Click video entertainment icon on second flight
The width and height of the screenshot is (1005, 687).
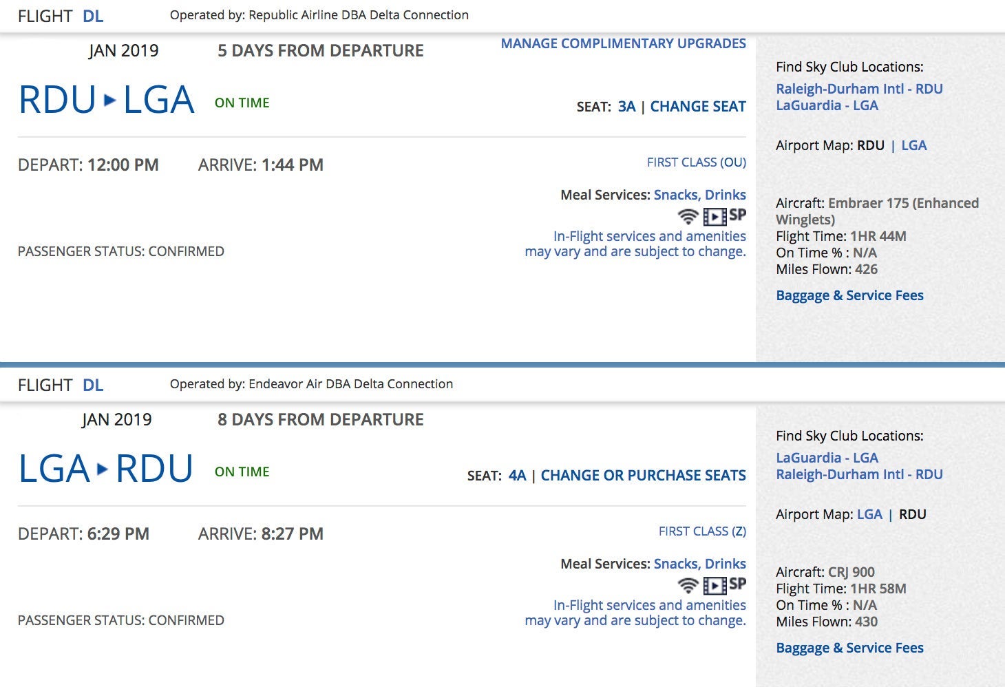tap(715, 586)
